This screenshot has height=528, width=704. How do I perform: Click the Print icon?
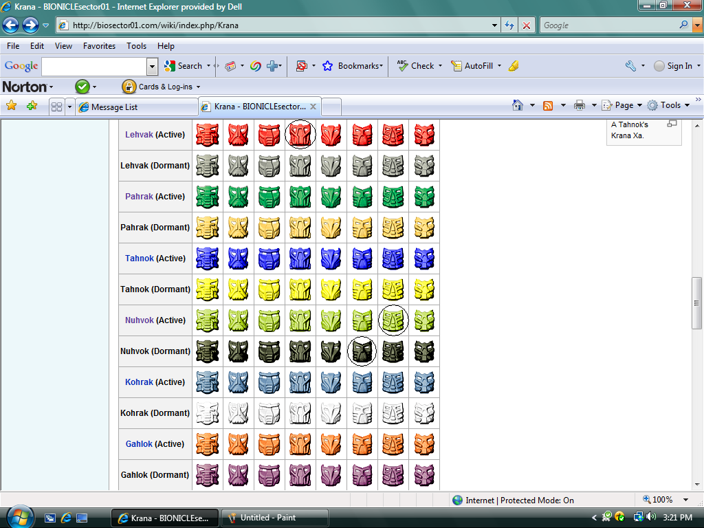coord(580,105)
